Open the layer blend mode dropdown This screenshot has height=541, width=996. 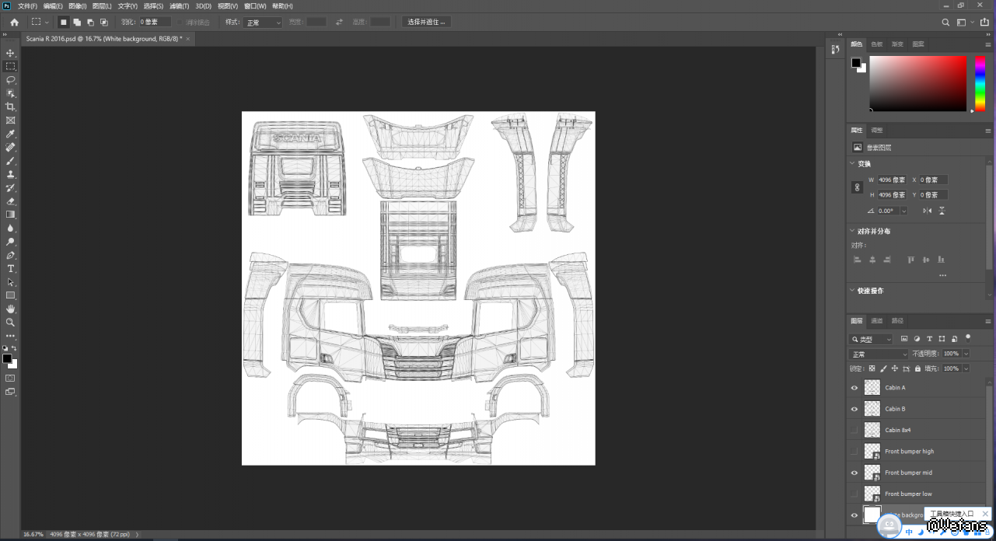tap(879, 354)
